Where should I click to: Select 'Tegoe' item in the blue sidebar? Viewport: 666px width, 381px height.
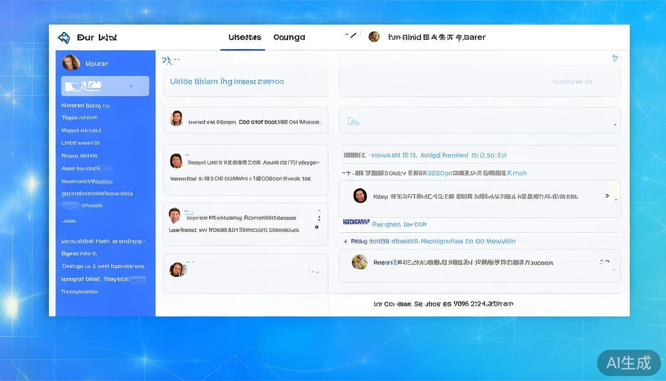click(79, 118)
